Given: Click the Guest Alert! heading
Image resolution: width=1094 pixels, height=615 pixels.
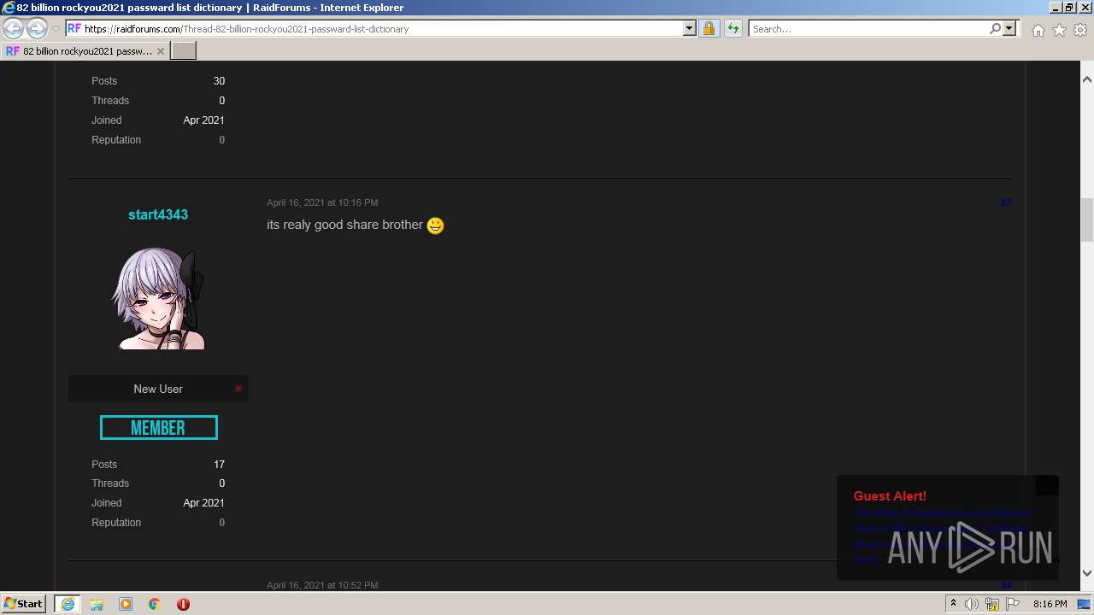Looking at the screenshot, I should [890, 496].
